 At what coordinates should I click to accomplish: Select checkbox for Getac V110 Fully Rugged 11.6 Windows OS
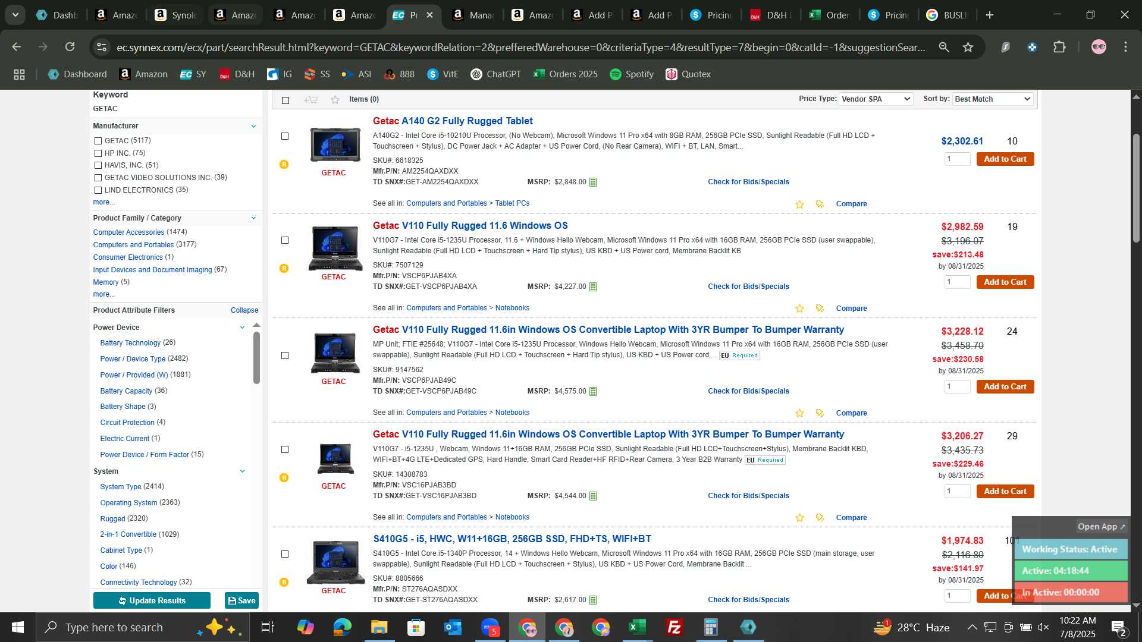coord(285,240)
